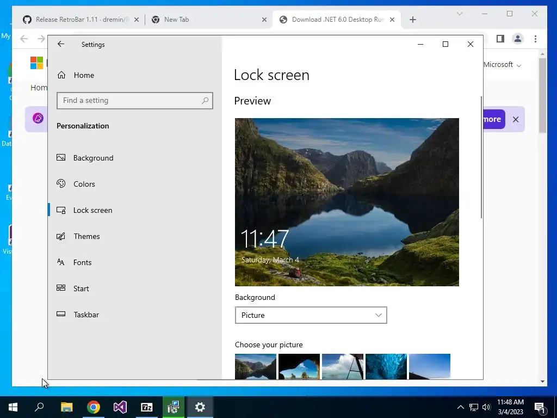Choose the blue underwater picture thumbnail
Viewport: 557px width, 418px height.
click(386, 366)
